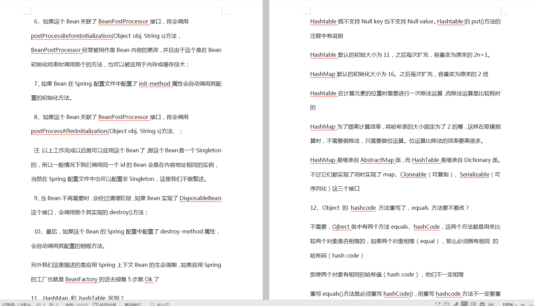
Task: Click text 序列化）这三个接口
Action: point(335,188)
